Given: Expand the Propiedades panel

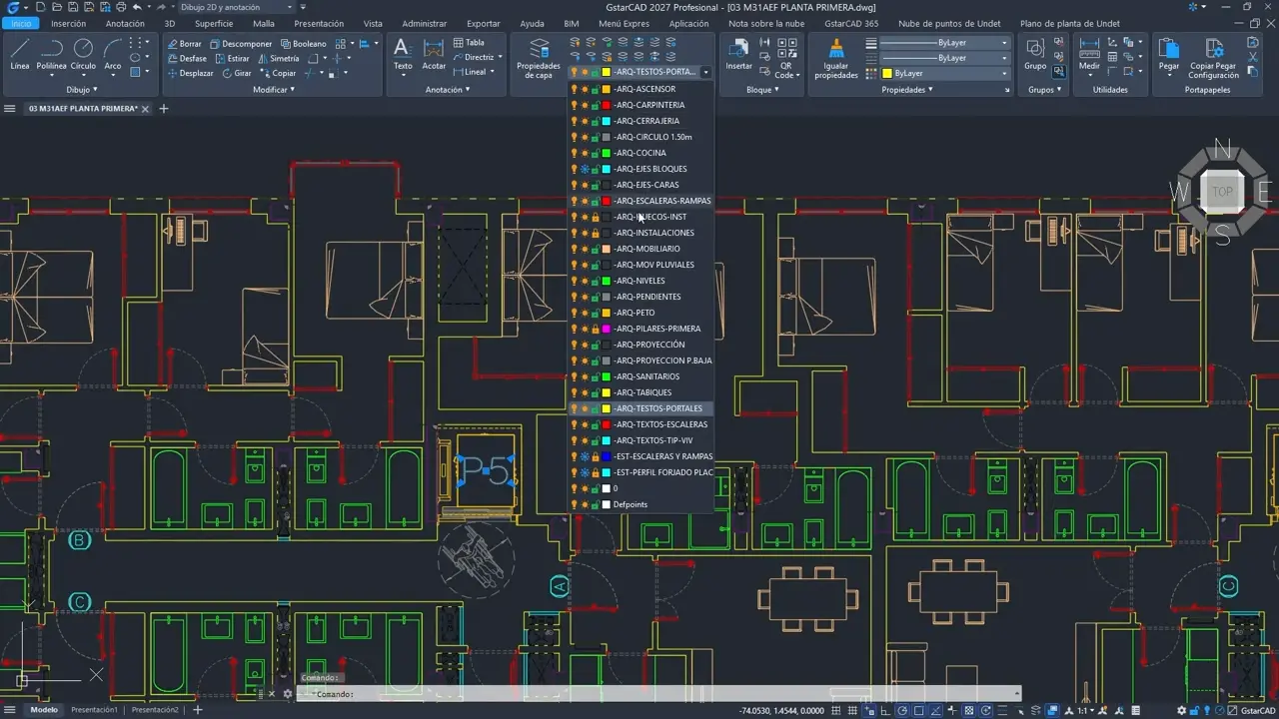Looking at the screenshot, I should point(907,90).
